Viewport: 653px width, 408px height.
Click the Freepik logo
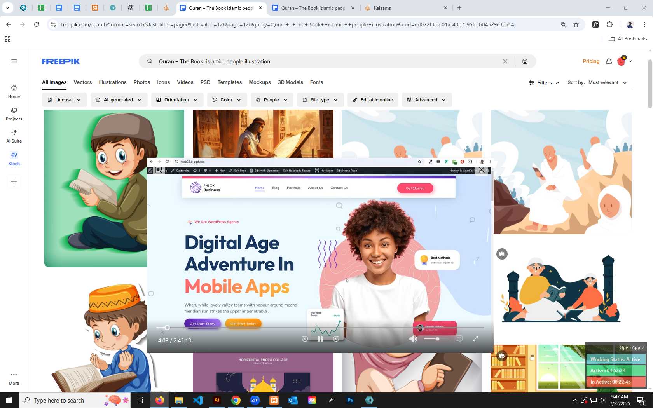coord(61,61)
